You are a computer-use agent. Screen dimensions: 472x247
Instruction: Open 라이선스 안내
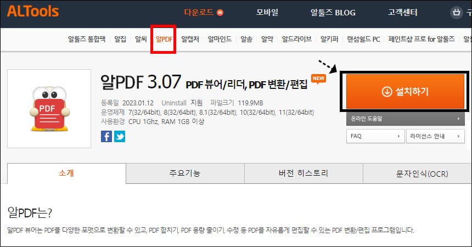point(435,136)
